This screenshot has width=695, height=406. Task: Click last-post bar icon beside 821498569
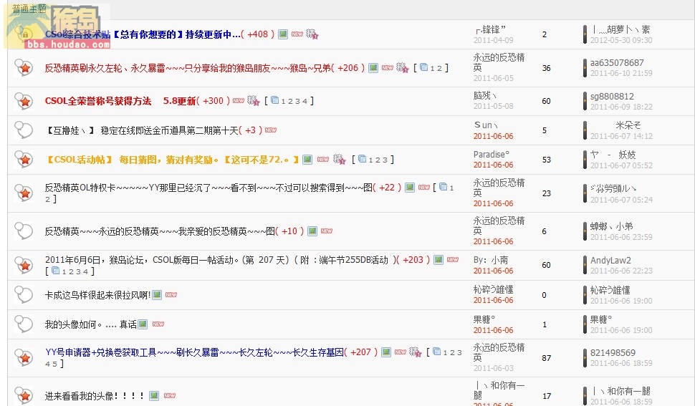coord(585,358)
